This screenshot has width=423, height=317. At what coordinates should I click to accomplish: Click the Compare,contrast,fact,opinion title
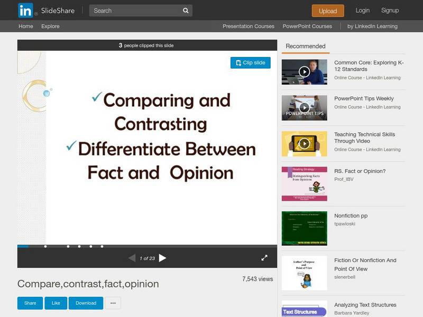click(88, 284)
